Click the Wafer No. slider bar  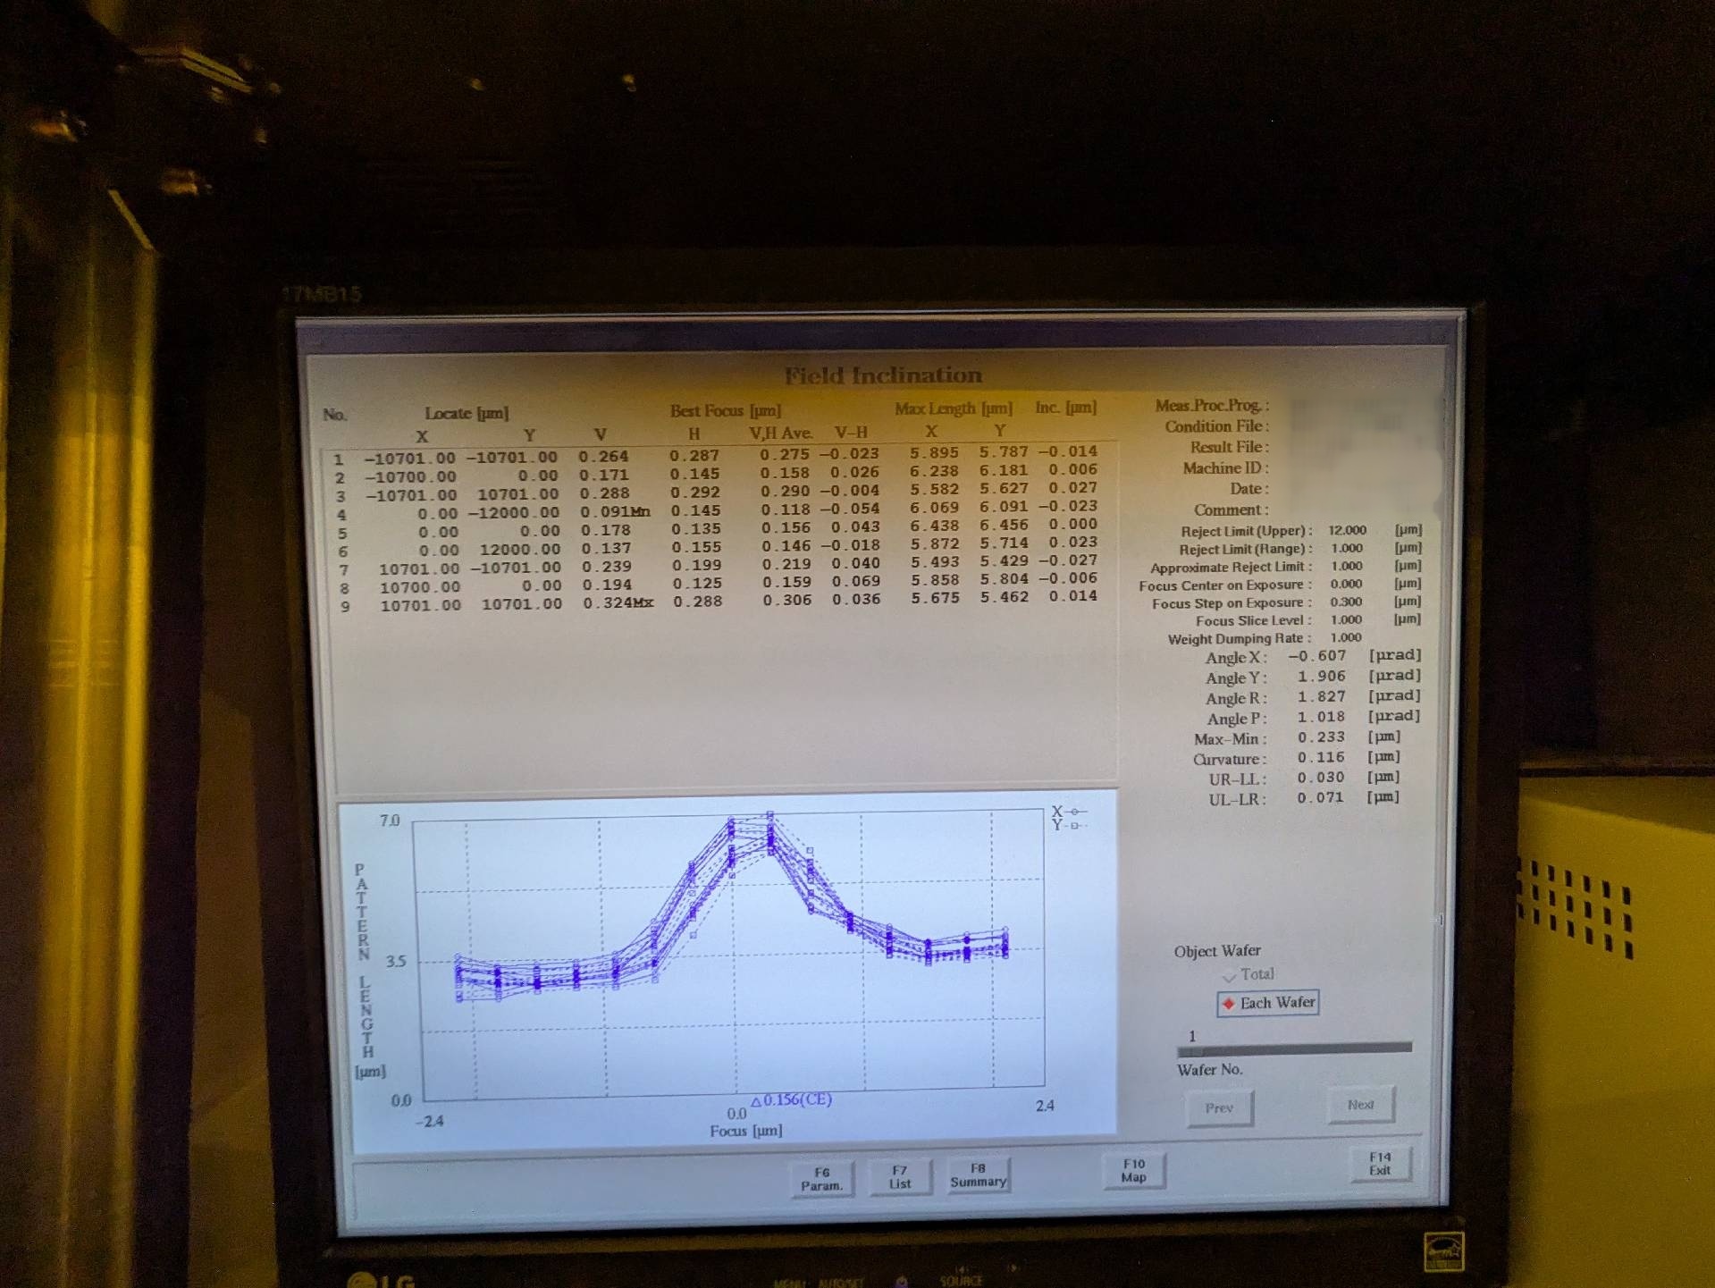(x=1295, y=1048)
